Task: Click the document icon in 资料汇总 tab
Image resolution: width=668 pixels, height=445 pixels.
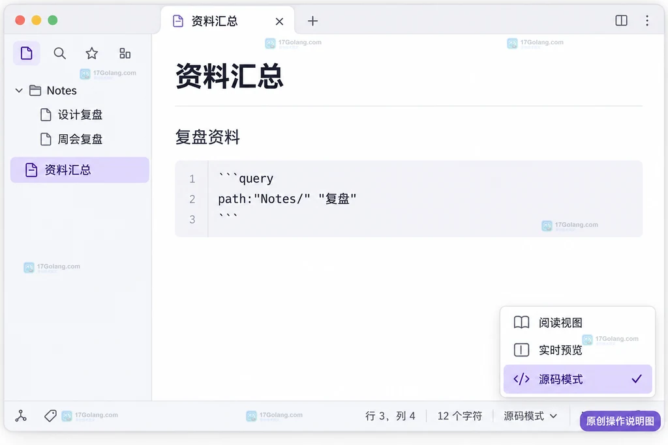Action: coord(178,21)
